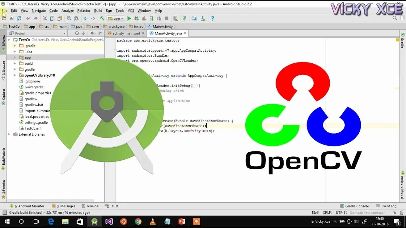Image resolution: width=406 pixels, height=228 pixels.
Task: Click the Hide Project panel icon
Action: pos(100,33)
